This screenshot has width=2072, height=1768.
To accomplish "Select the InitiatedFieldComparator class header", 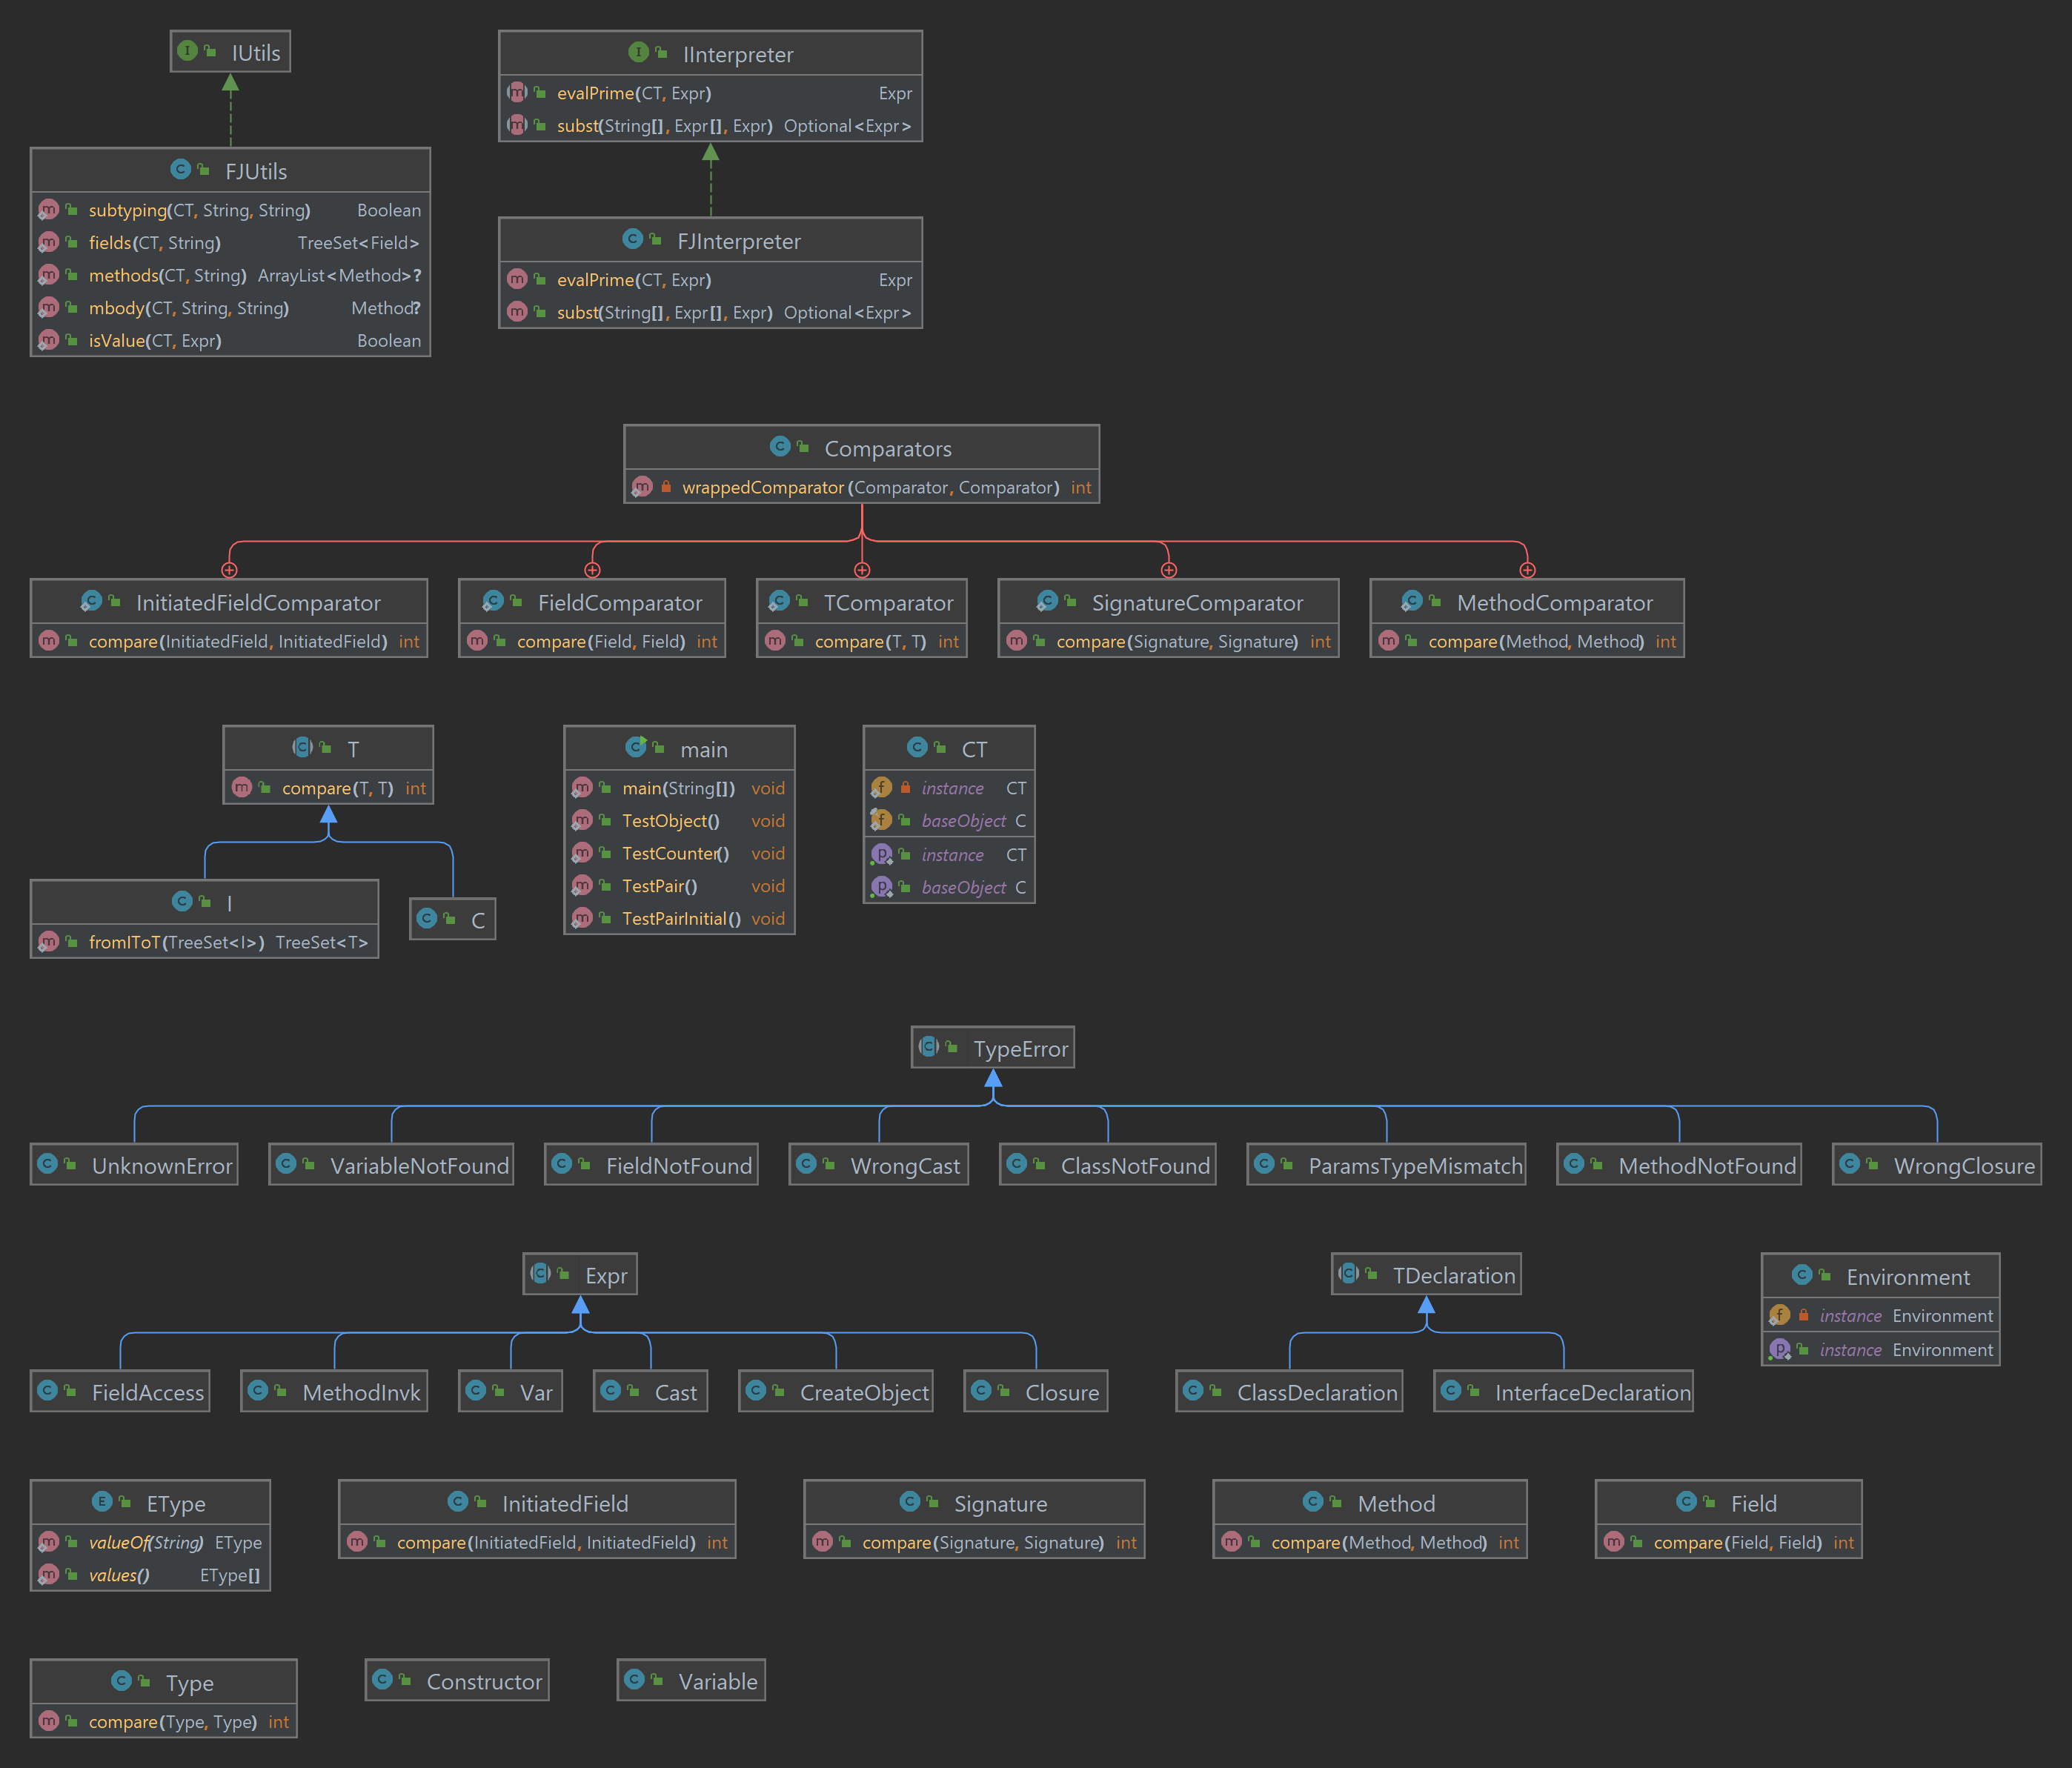I will point(229,602).
